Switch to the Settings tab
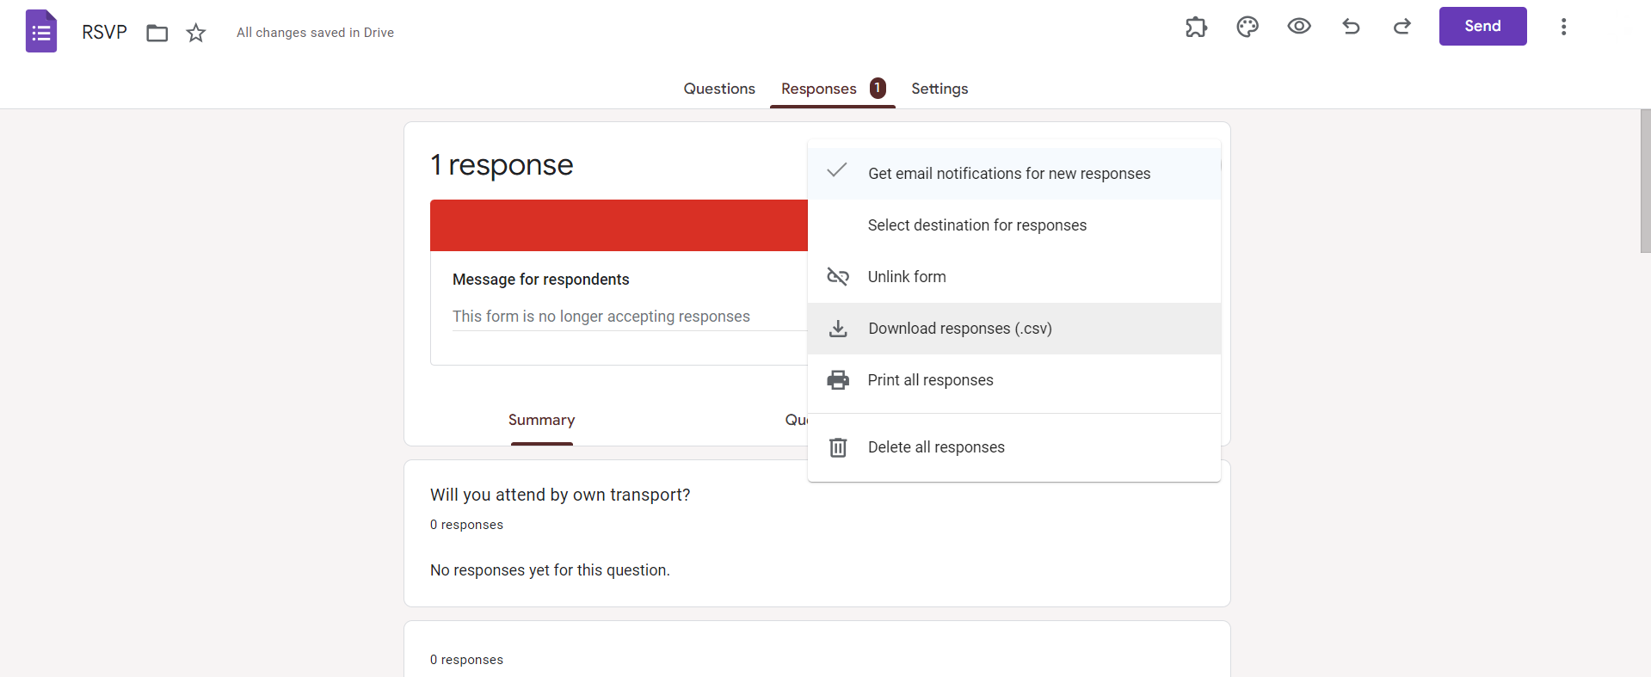This screenshot has height=677, width=1651. click(939, 89)
